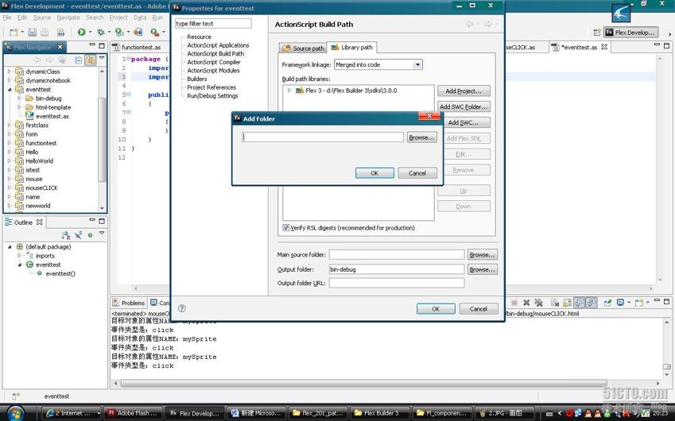This screenshot has width=675, height=421.
Task: Collapse All in Flex Navigator toolbar
Action: [x=79, y=60]
